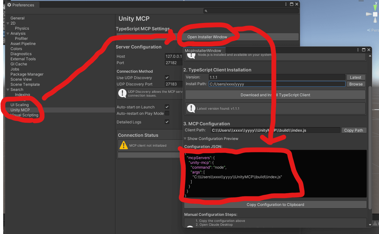Image resolution: width=379 pixels, height=234 pixels.
Task: Open Colors preferences
Action: pyautogui.click(x=16, y=48)
